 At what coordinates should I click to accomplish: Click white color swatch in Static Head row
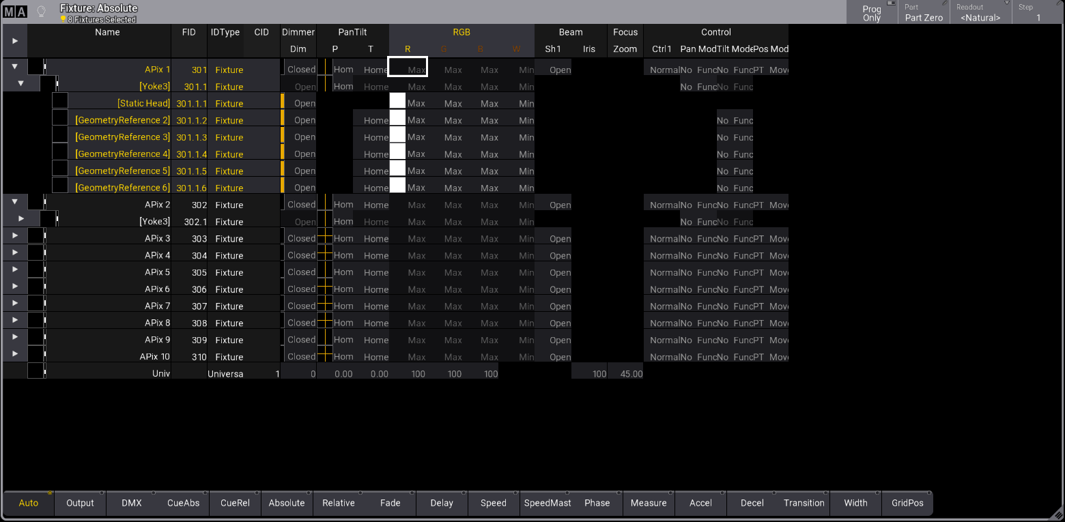397,101
